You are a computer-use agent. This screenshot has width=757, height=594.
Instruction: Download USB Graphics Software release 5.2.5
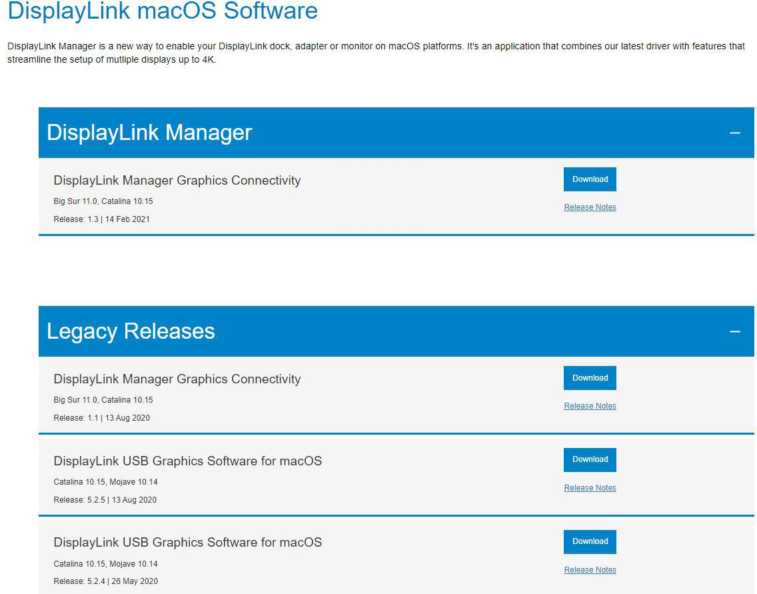(x=590, y=460)
